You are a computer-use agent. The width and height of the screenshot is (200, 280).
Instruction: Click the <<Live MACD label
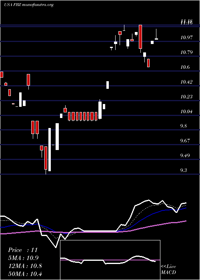[168, 270]
